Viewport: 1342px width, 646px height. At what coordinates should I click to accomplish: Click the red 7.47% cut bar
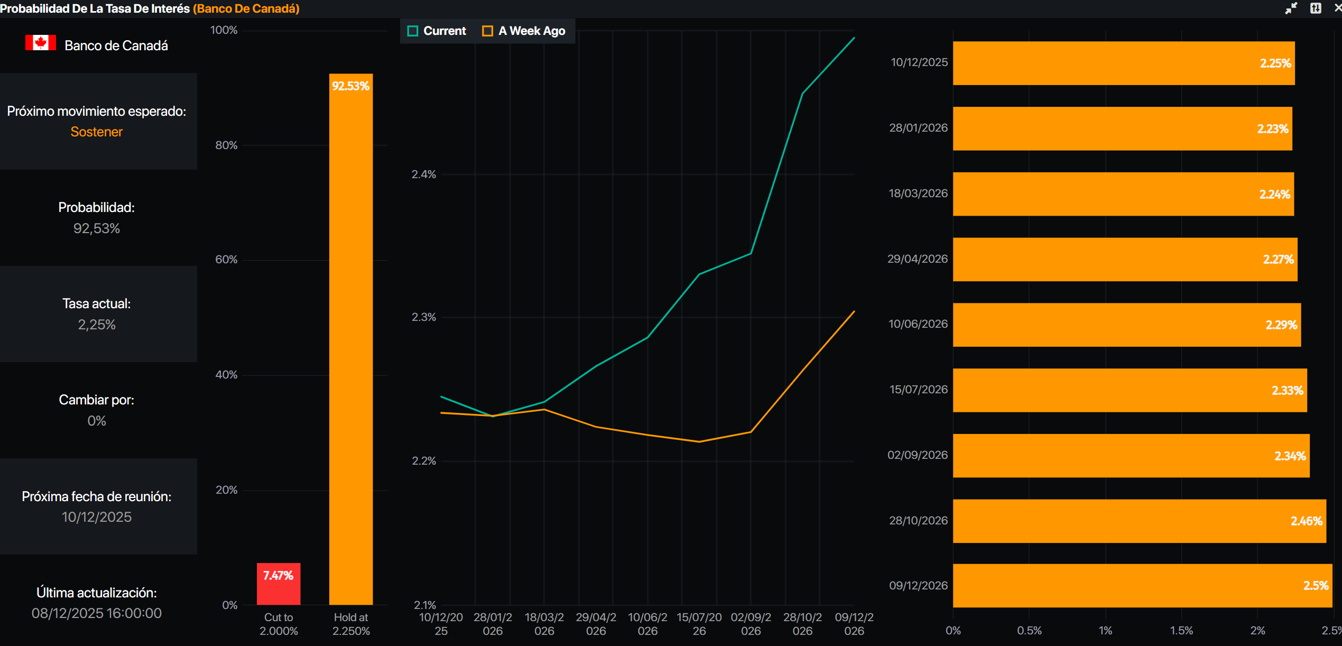click(x=279, y=584)
